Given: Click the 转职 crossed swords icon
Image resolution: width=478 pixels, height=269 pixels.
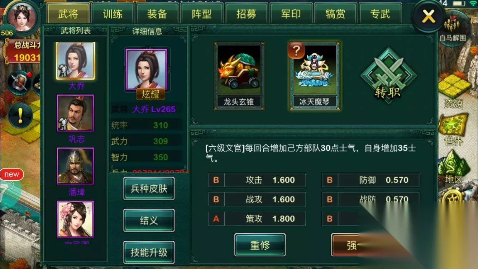Looking at the screenshot, I should pyautogui.click(x=388, y=76).
